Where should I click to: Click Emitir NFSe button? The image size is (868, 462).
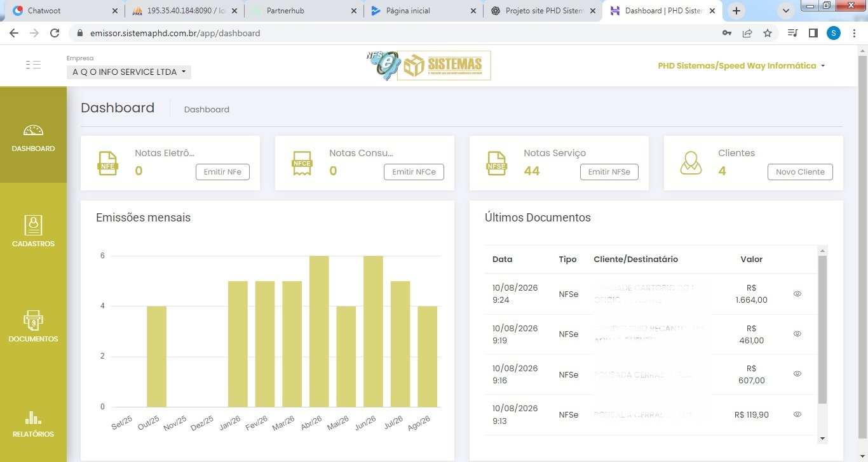tap(609, 172)
